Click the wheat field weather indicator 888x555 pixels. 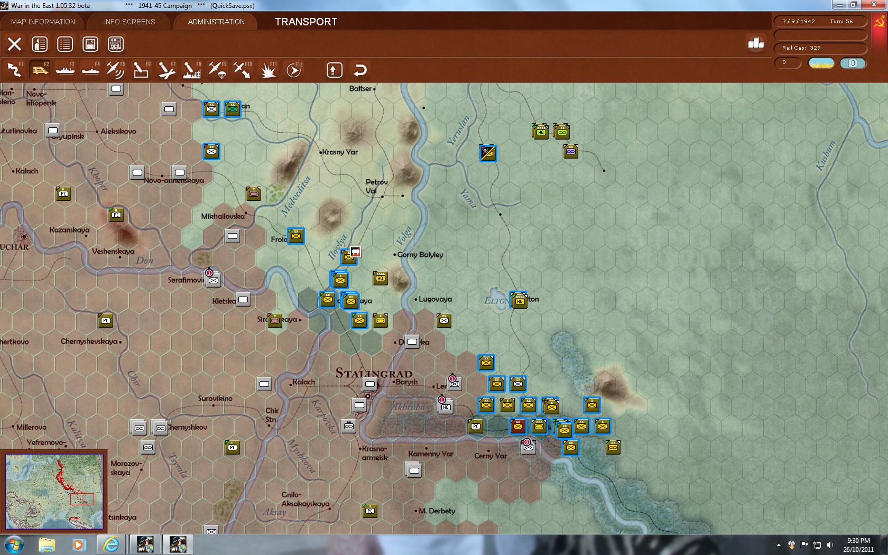tap(821, 63)
